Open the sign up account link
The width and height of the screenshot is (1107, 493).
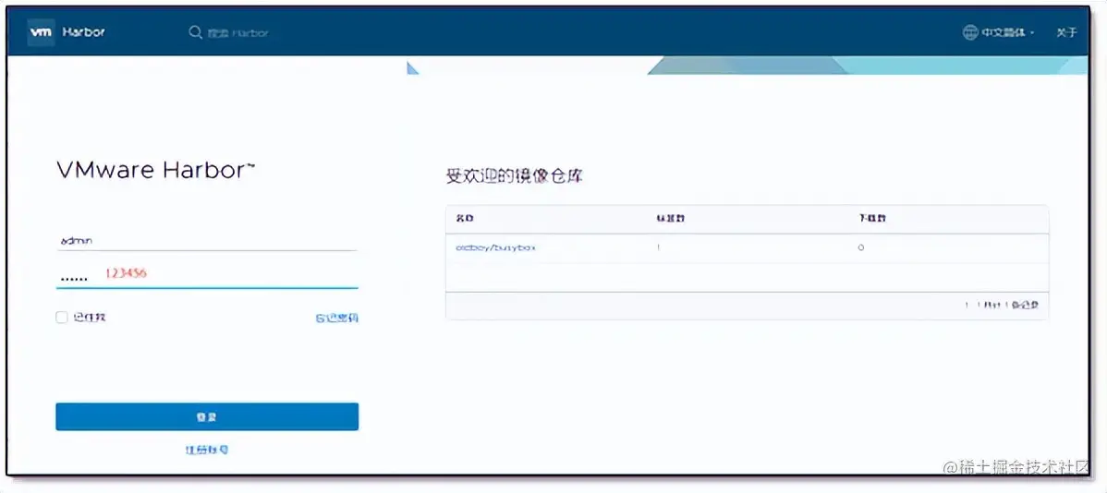pyautogui.click(x=206, y=450)
